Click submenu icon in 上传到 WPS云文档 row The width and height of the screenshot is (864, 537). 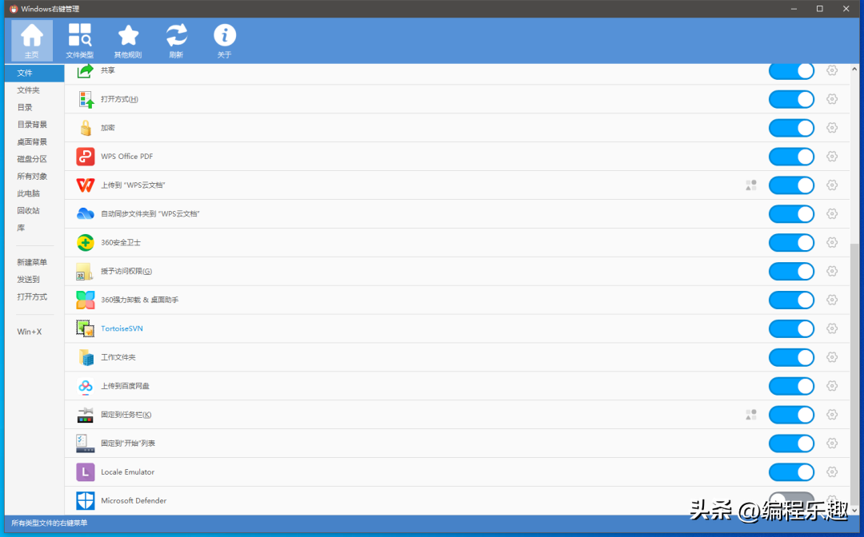(x=751, y=185)
